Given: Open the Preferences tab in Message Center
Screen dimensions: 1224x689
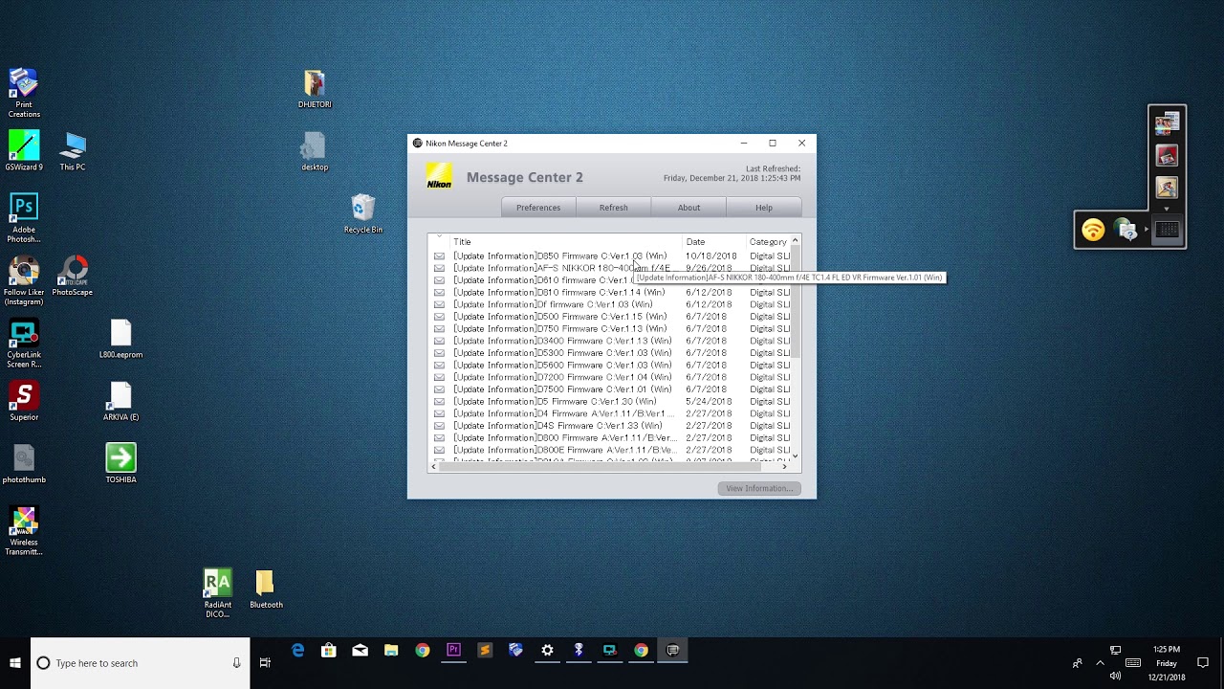Looking at the screenshot, I should coord(538,208).
